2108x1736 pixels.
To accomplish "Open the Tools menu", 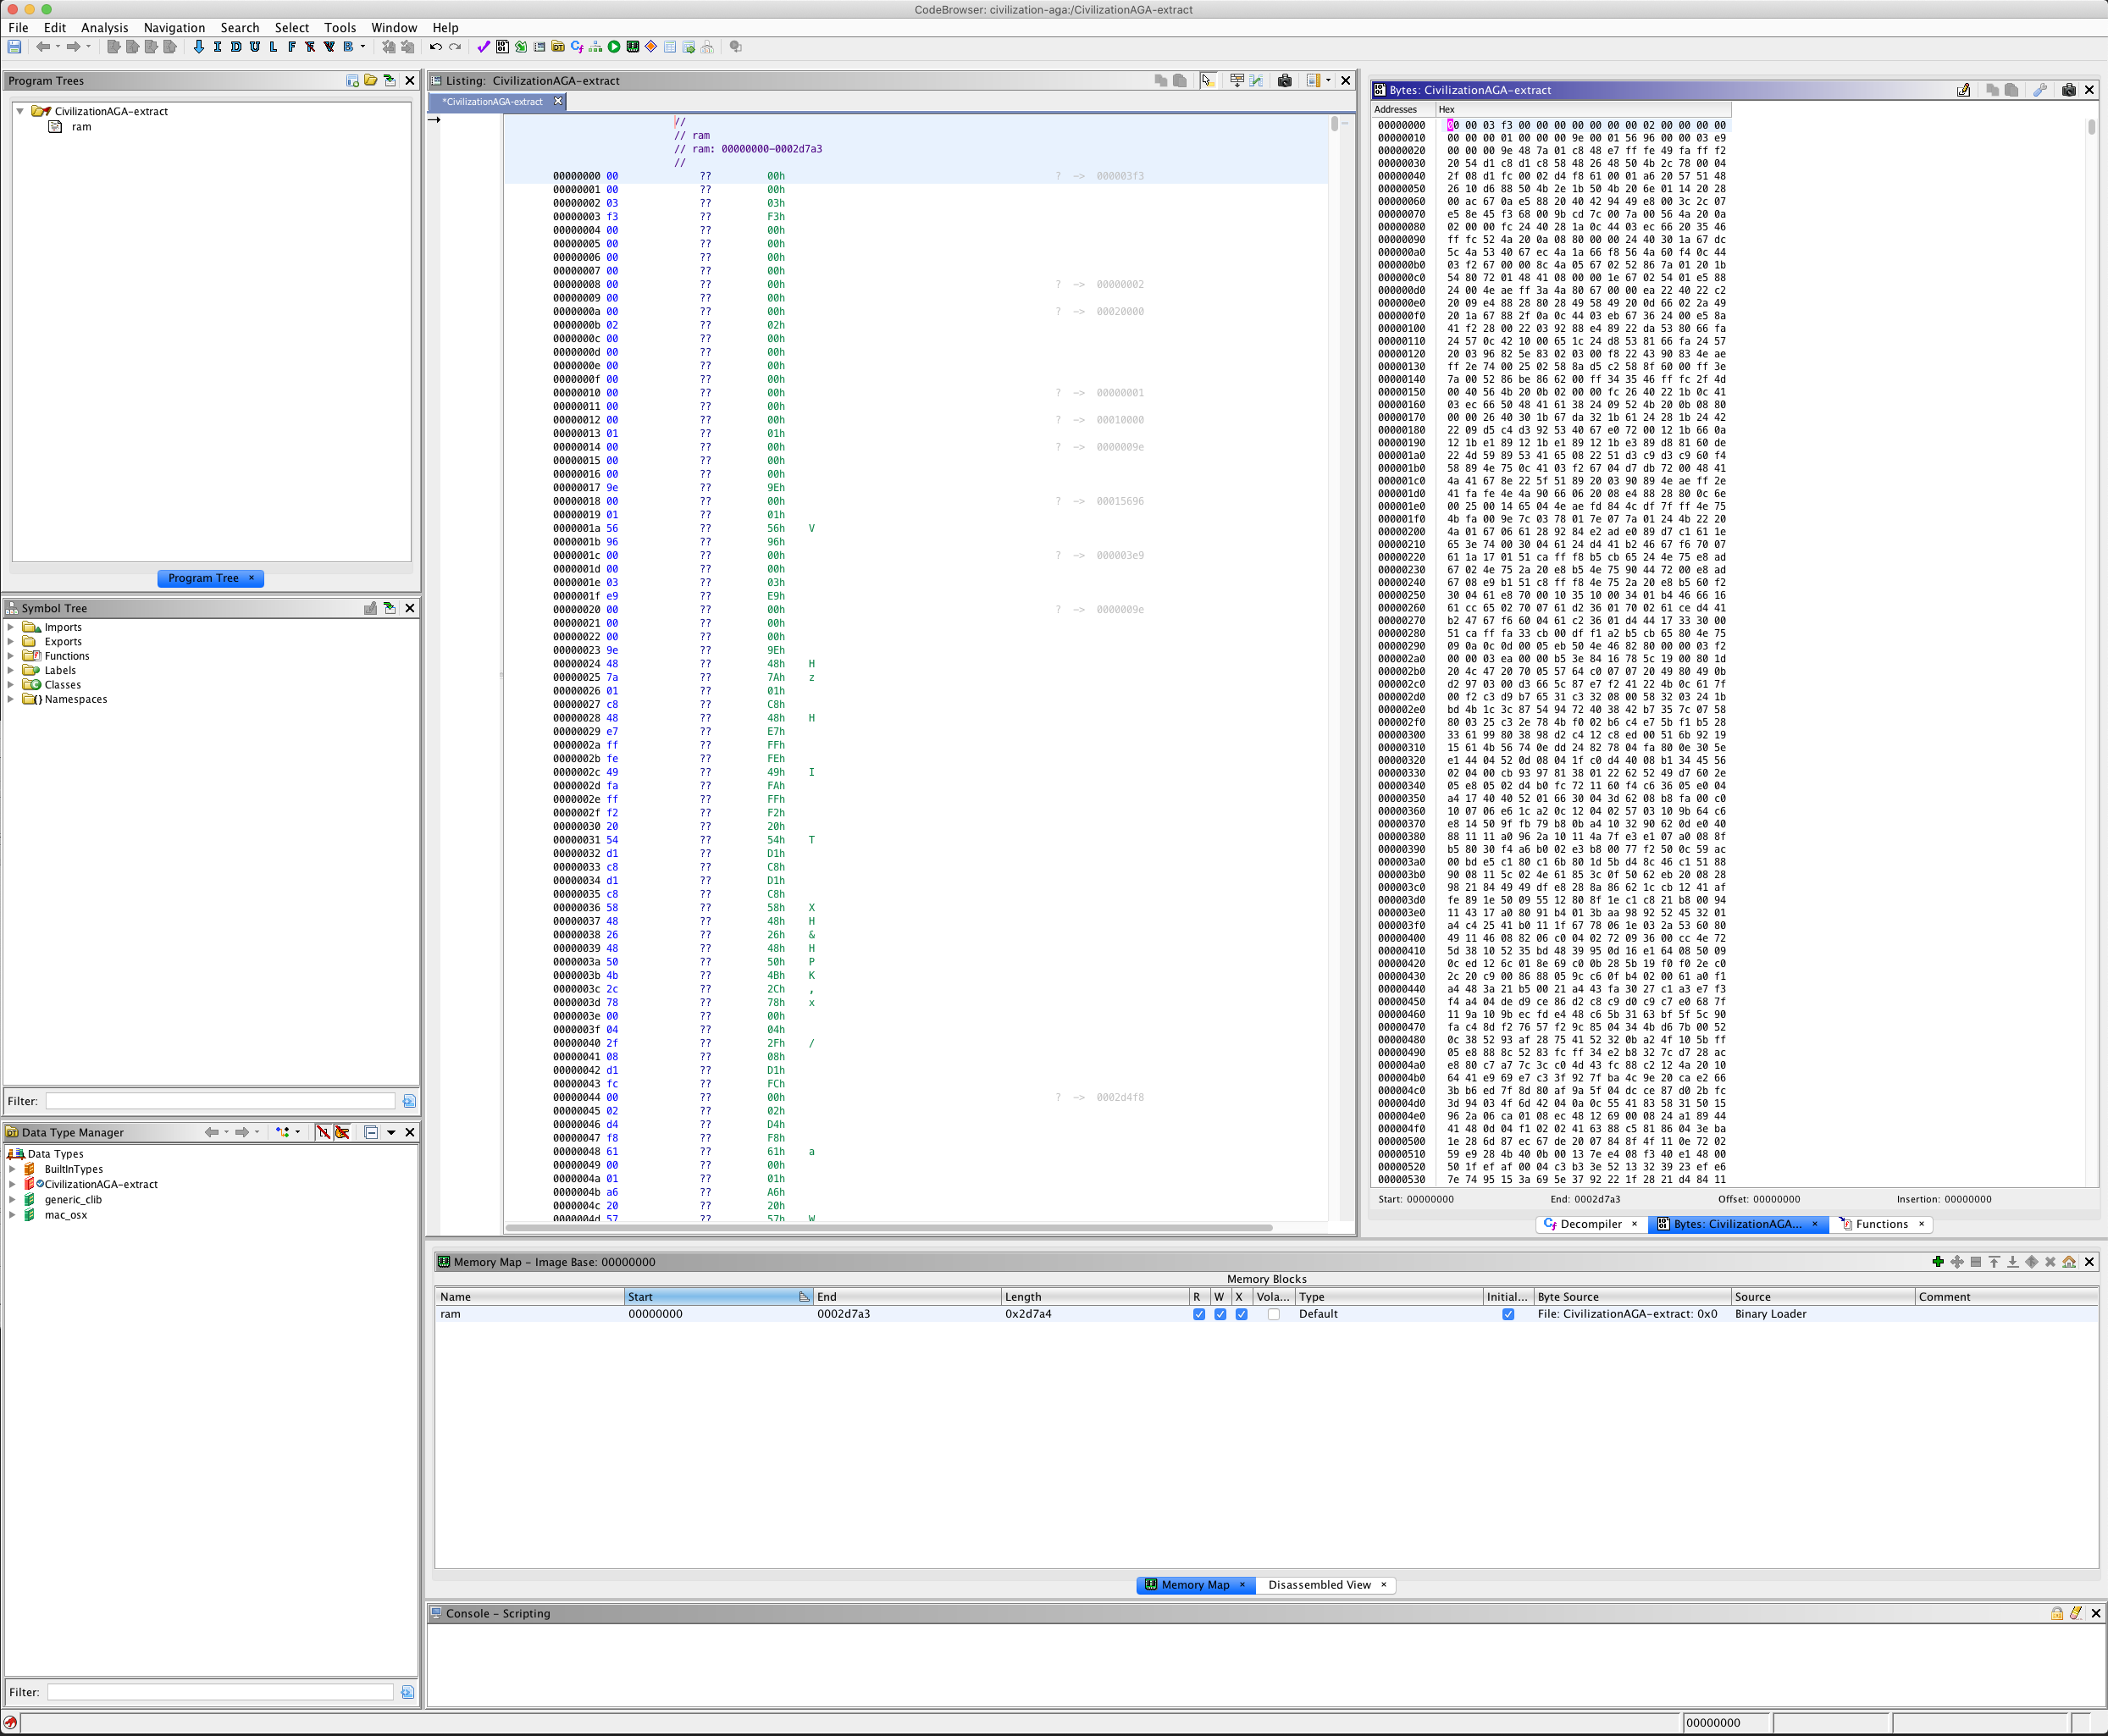I will (x=340, y=28).
